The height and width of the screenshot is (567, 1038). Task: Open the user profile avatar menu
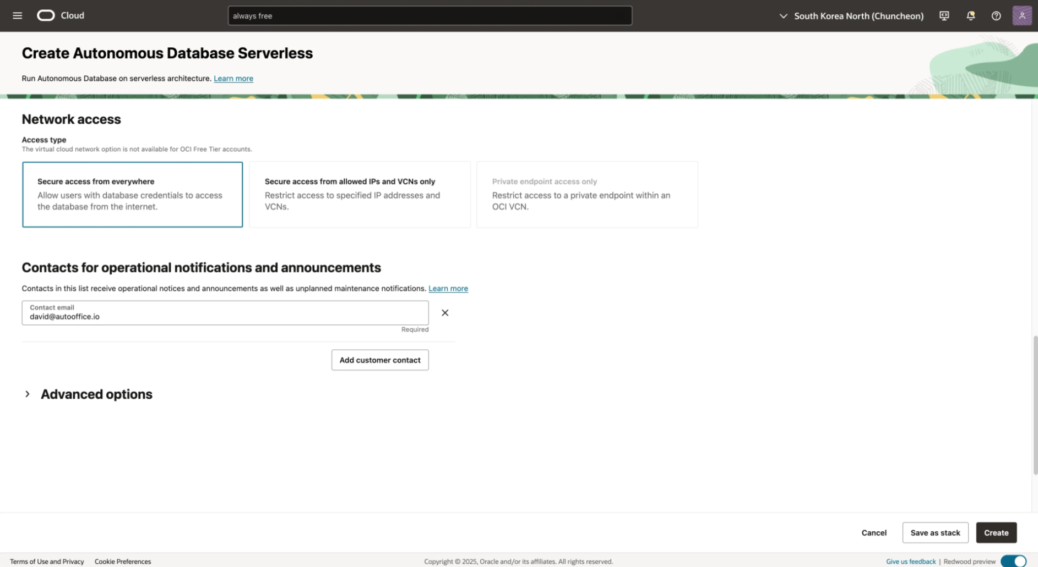point(1022,15)
